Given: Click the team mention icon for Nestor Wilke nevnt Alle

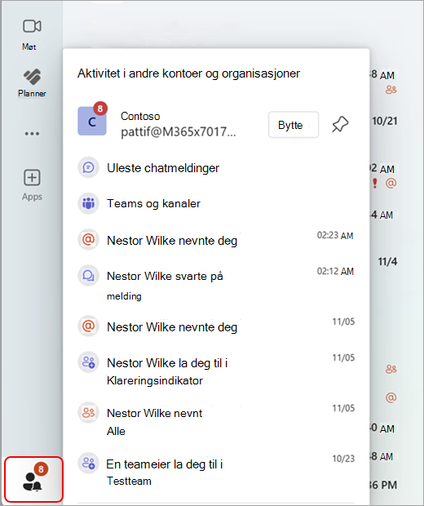Looking at the screenshot, I should pyautogui.click(x=88, y=413).
